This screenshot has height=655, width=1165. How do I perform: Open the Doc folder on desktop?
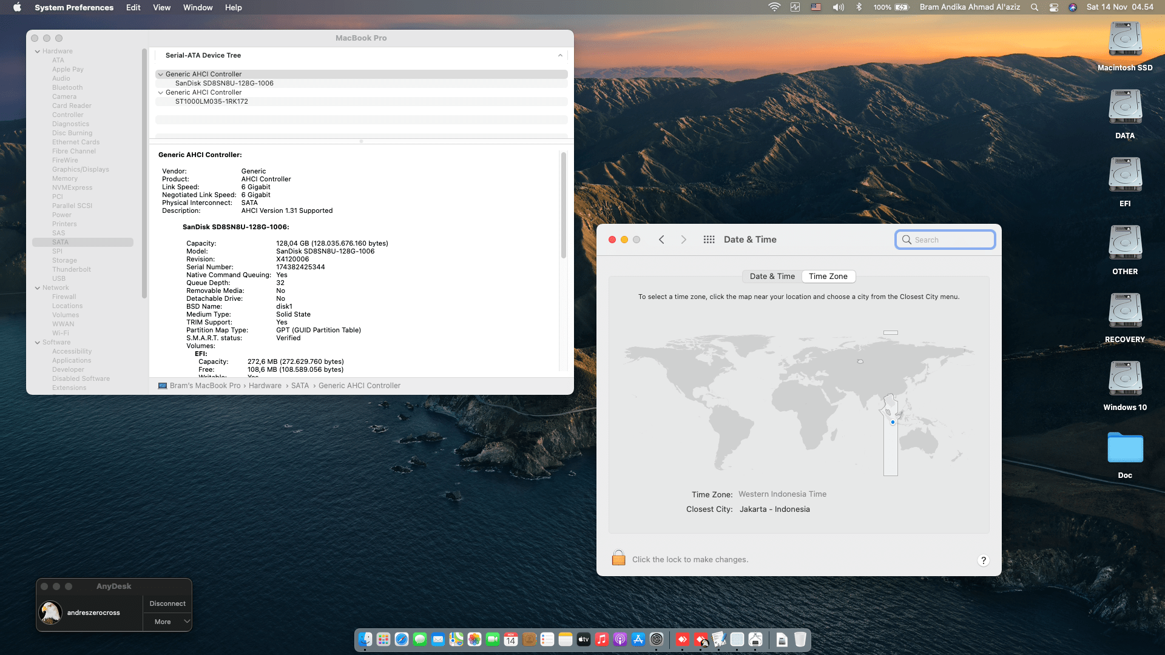coord(1125,449)
